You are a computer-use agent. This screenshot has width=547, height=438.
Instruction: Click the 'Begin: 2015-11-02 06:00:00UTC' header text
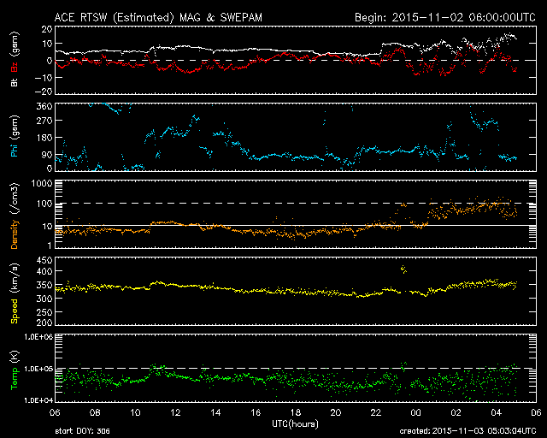[445, 17]
